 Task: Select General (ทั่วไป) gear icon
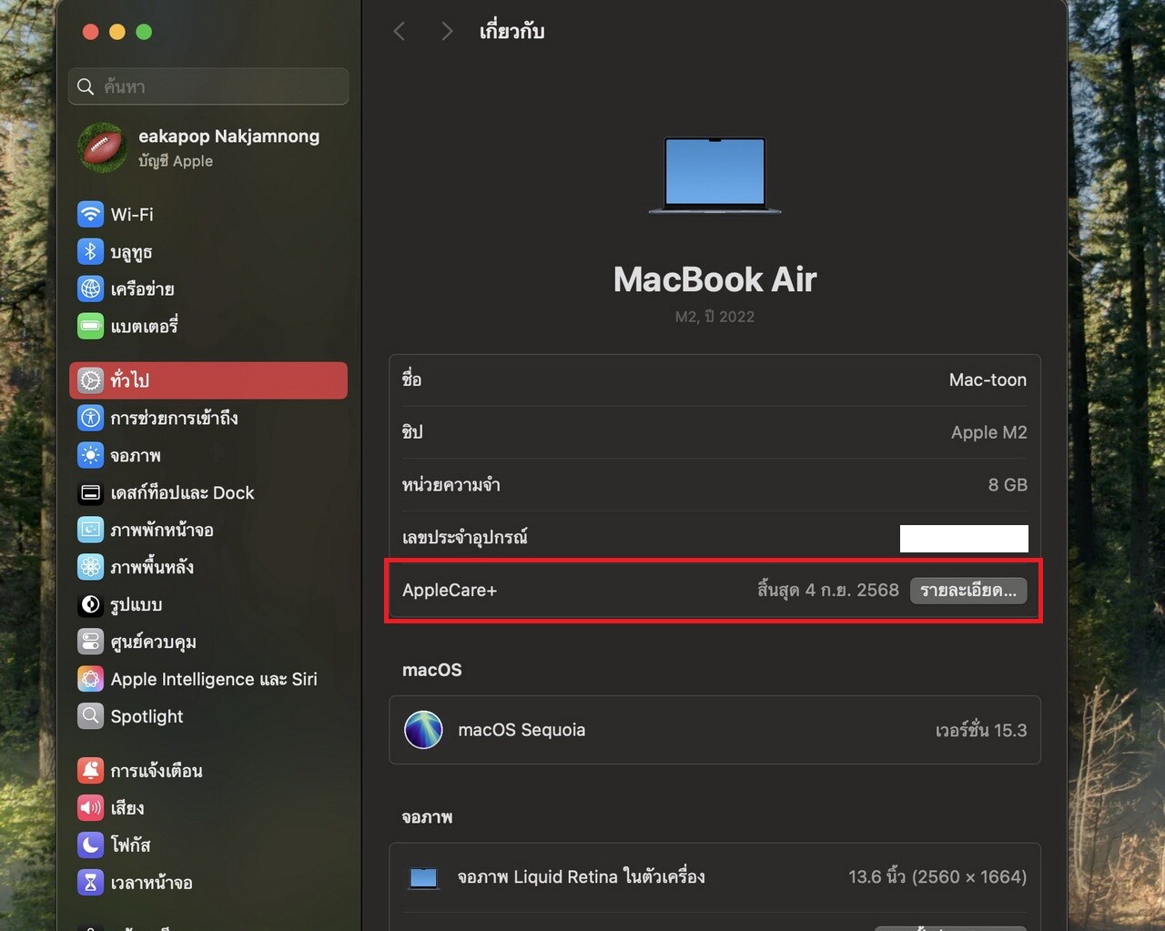90,380
